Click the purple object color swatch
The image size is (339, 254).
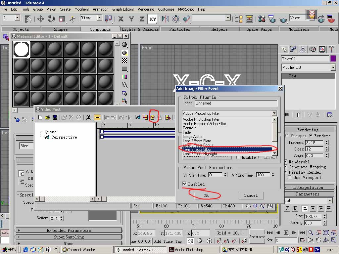point(333,59)
